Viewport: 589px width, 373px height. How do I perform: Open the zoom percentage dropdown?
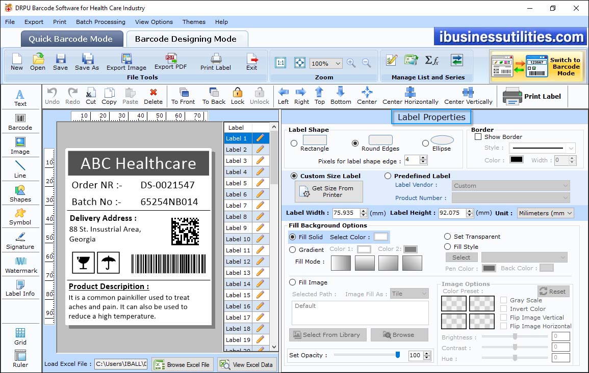(338, 63)
